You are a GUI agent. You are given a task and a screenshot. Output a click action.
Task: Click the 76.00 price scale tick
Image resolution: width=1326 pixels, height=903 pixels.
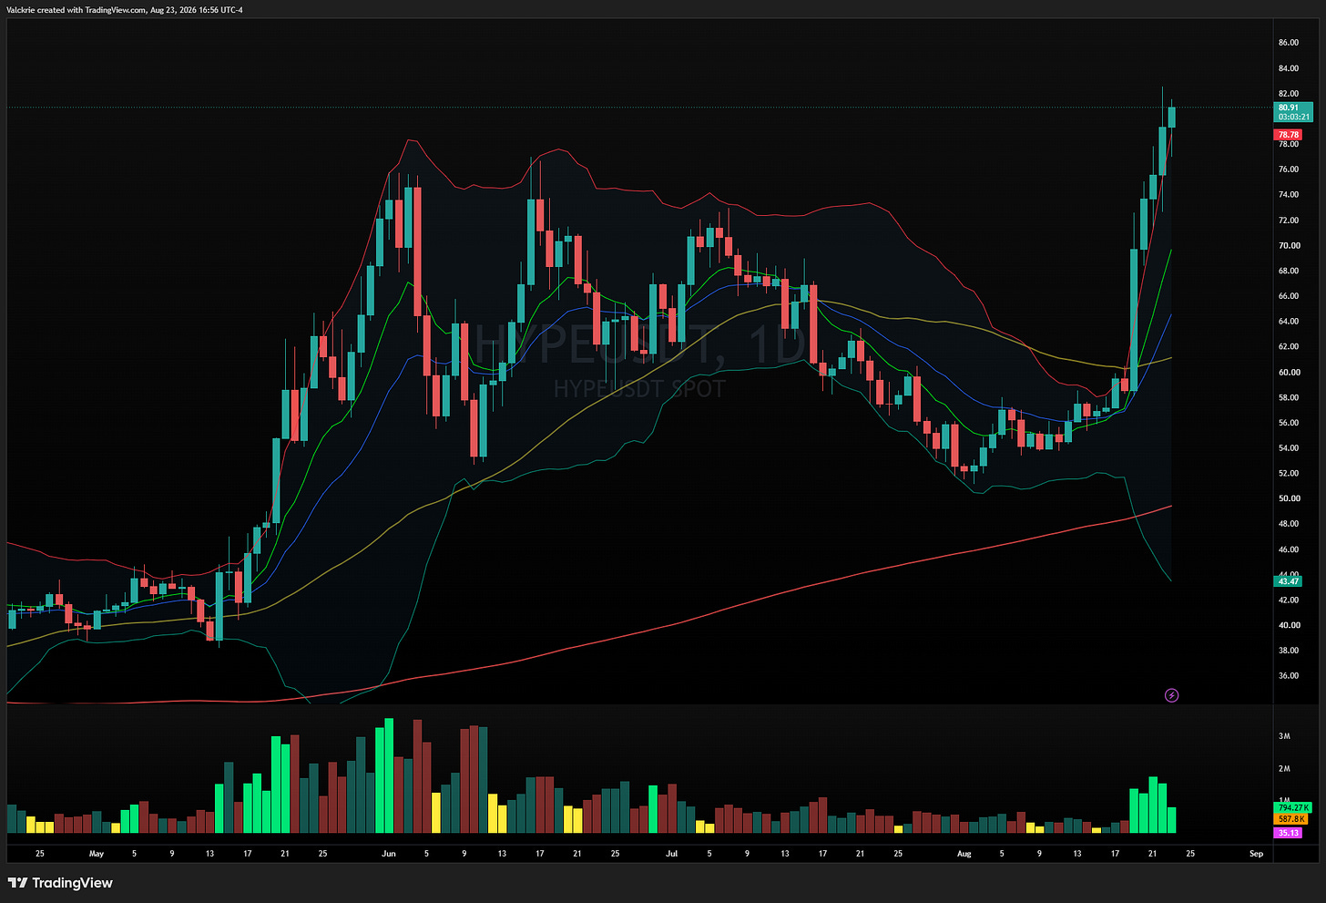click(x=1289, y=169)
